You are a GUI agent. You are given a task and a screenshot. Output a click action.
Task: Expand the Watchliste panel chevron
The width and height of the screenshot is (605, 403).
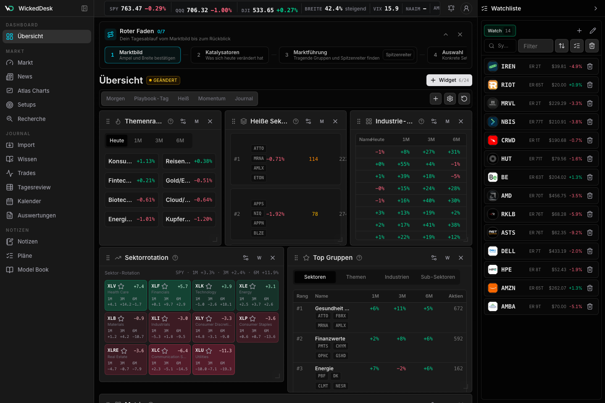tap(595, 8)
